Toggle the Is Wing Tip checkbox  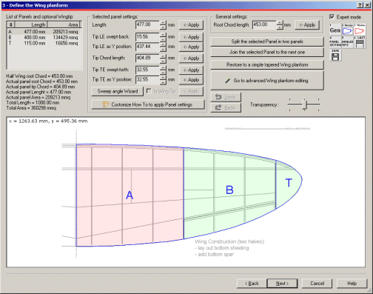click(149, 91)
